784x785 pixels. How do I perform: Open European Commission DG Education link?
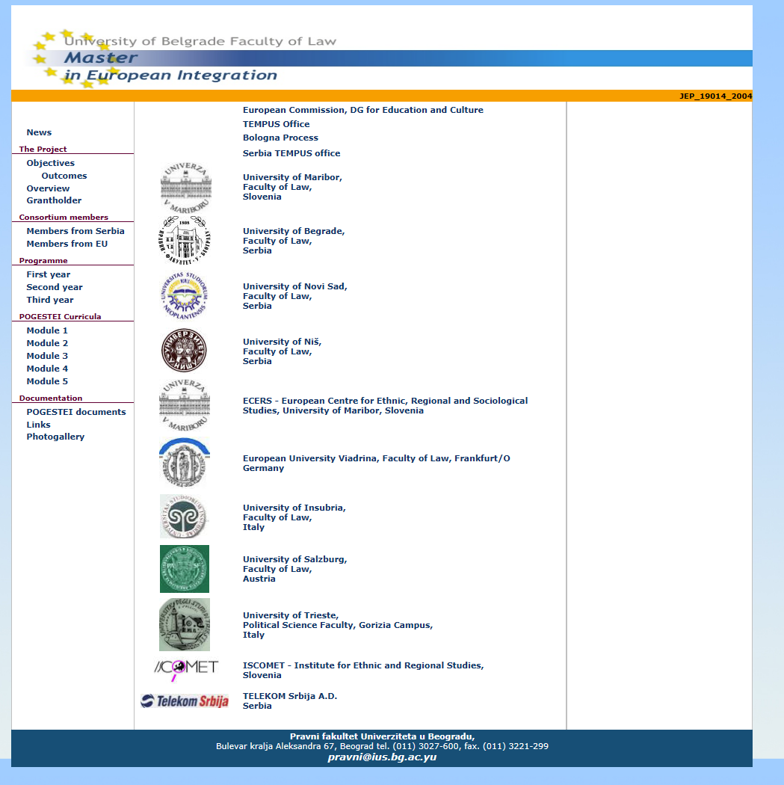coord(362,110)
